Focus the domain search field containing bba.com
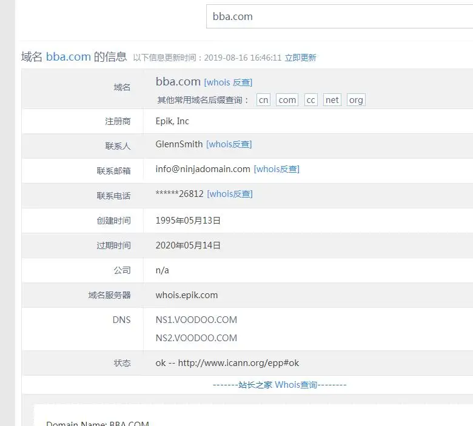 (340, 16)
